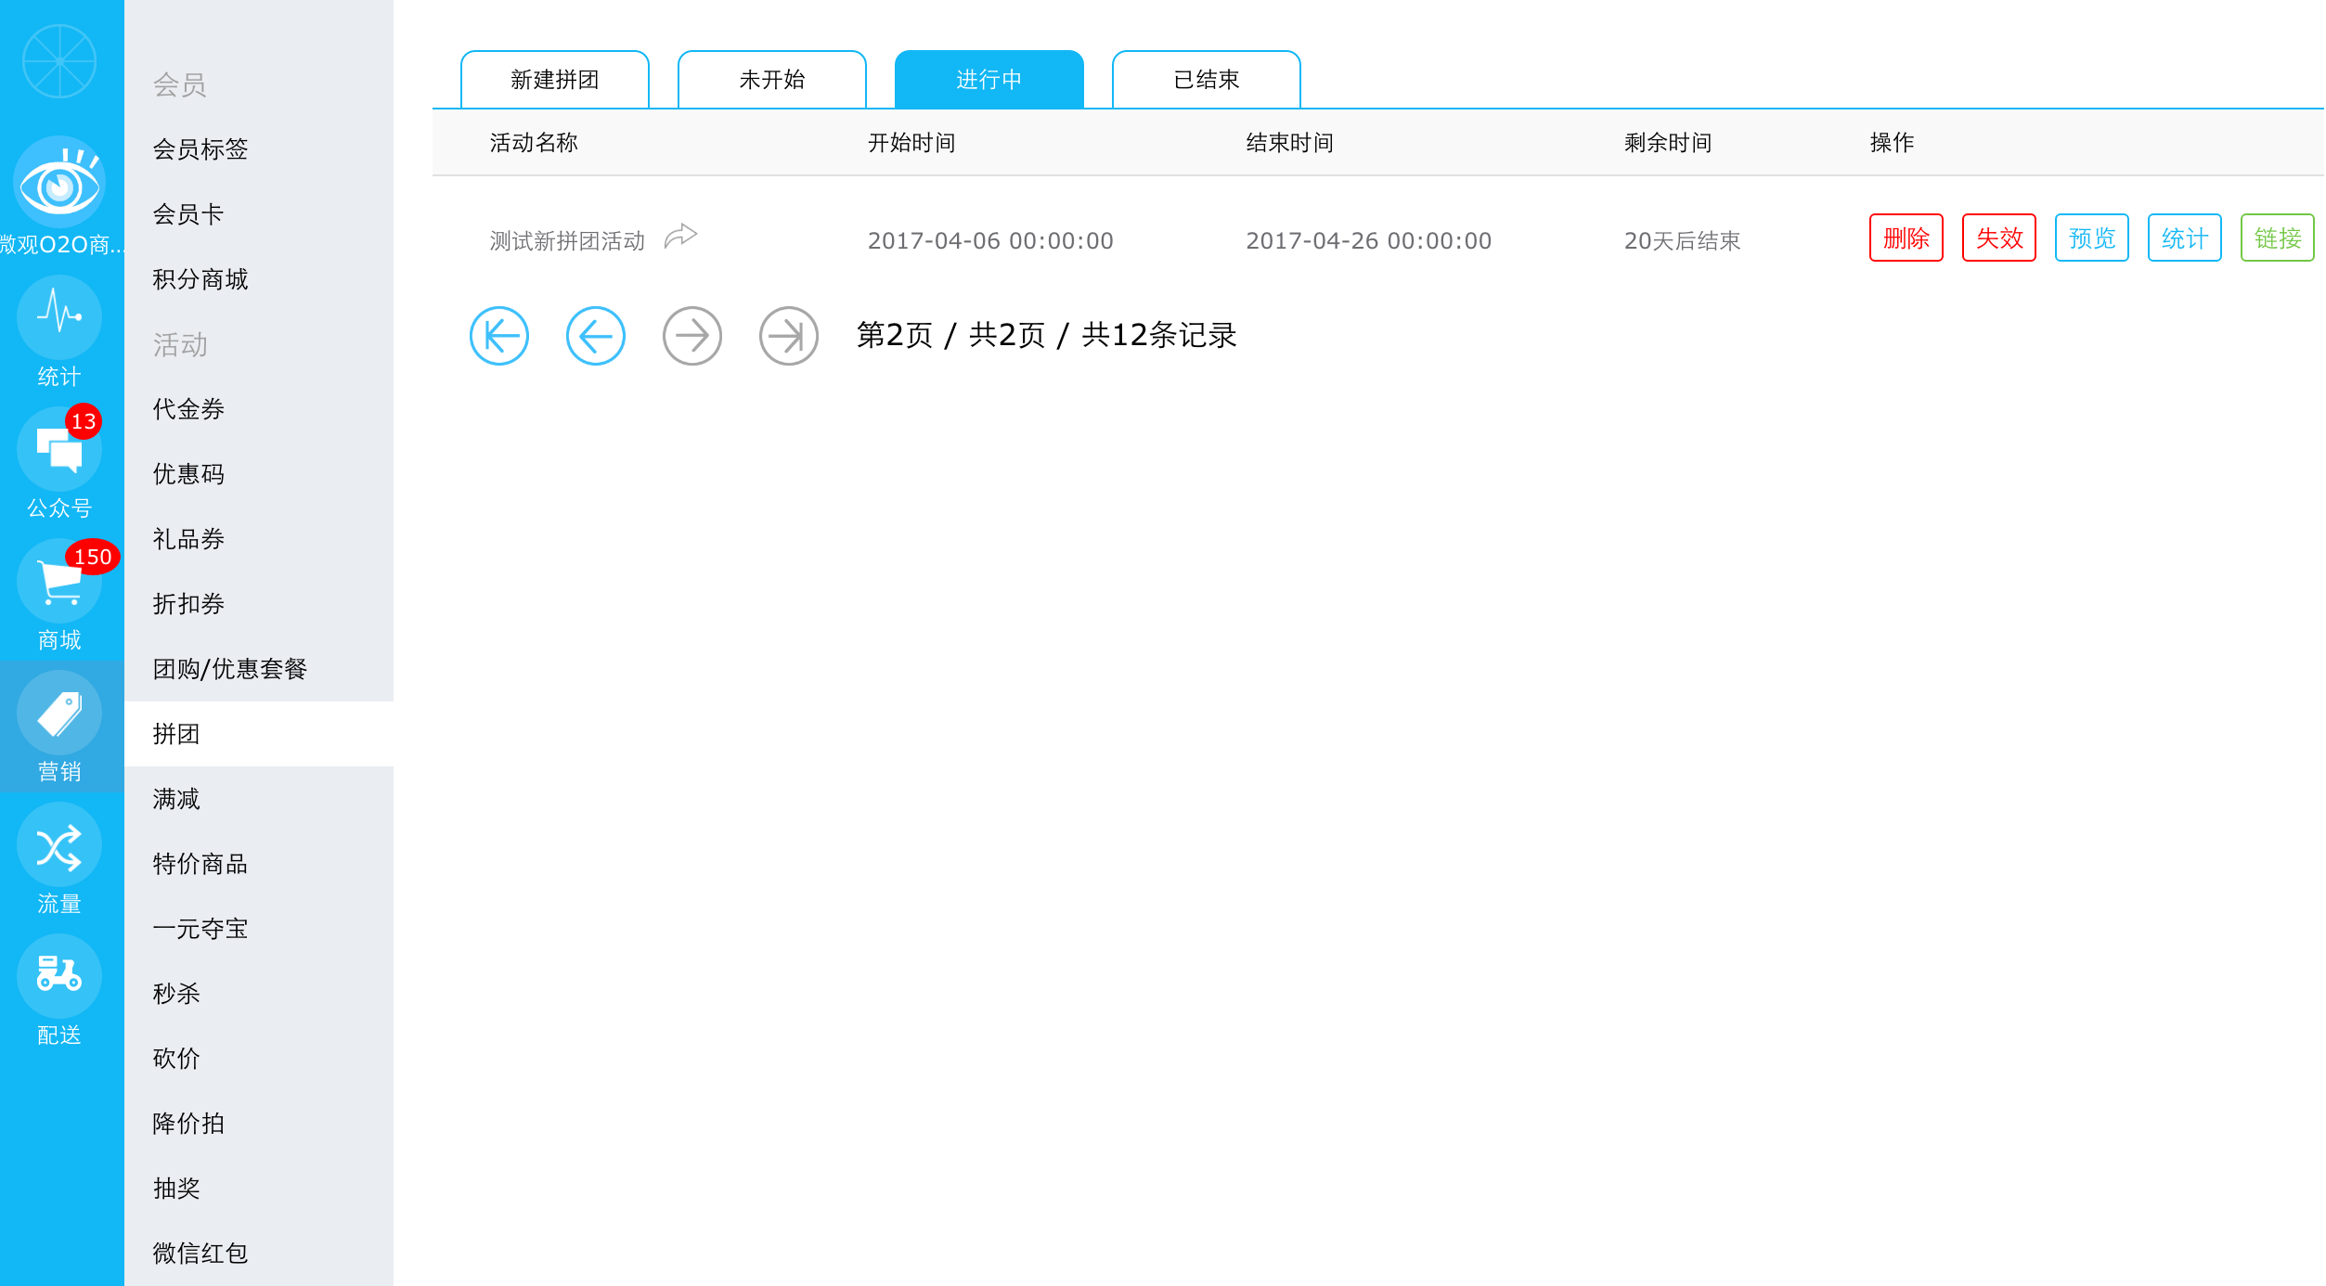Switch to the 已结束 tab
The width and height of the screenshot is (2326, 1286).
click(x=1207, y=80)
